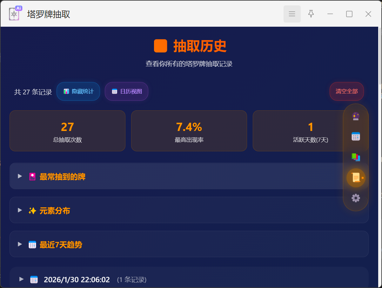The height and width of the screenshot is (288, 382).
Task: Open settings via the gear icon
Action: pyautogui.click(x=356, y=198)
